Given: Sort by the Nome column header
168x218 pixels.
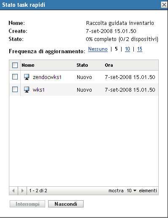Looking at the screenshot, I should point(28,65).
